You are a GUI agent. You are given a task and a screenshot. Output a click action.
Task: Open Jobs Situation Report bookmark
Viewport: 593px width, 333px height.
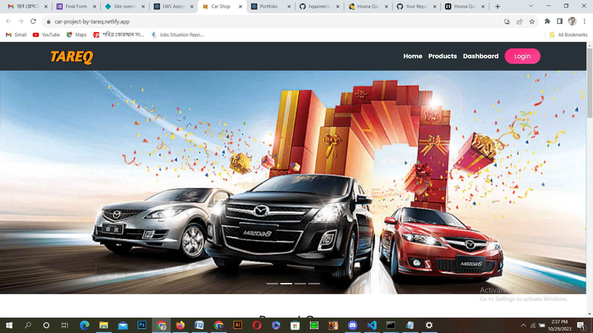(x=178, y=35)
